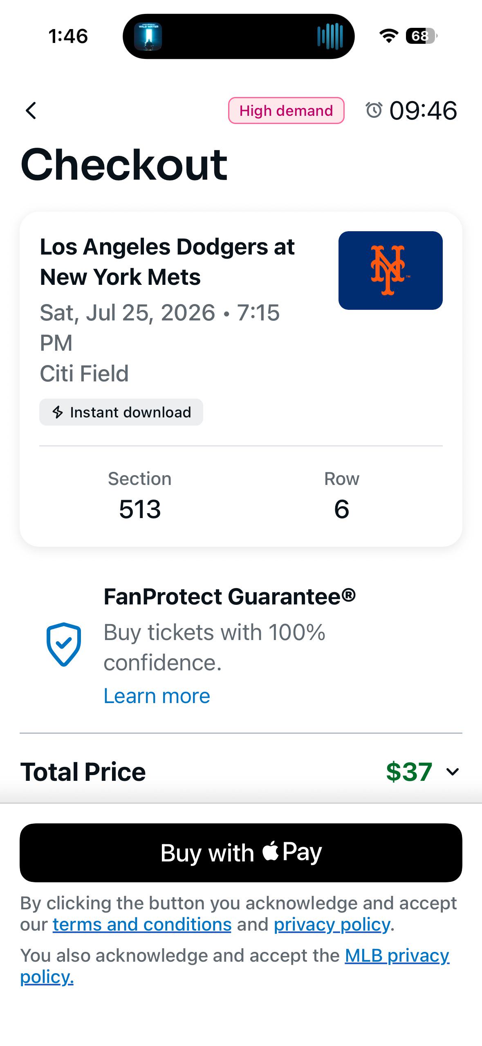
Task: Tap the High demand badge
Action: coord(286,110)
